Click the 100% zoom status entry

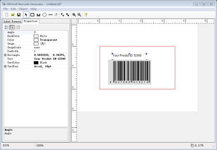point(40,145)
